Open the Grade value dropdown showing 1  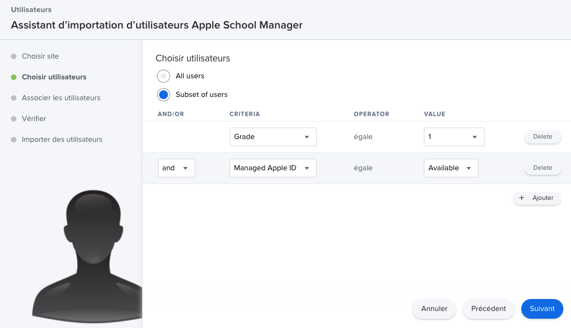tap(454, 137)
